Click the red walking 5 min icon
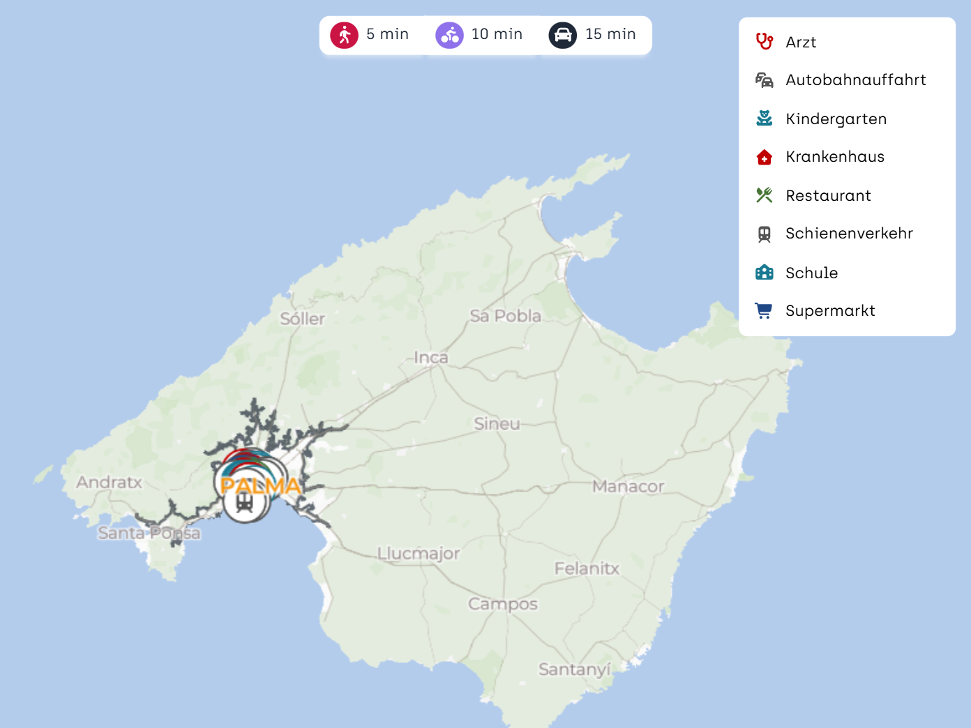 coord(345,35)
